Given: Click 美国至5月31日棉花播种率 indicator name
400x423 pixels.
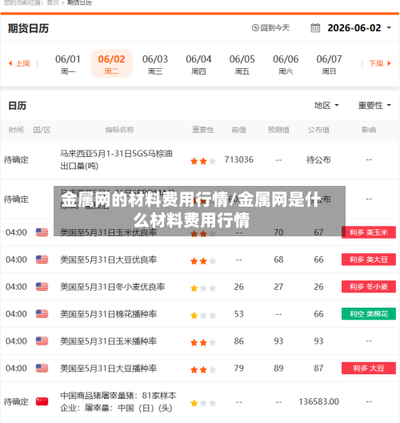Looking at the screenshot, I should coord(108,314).
